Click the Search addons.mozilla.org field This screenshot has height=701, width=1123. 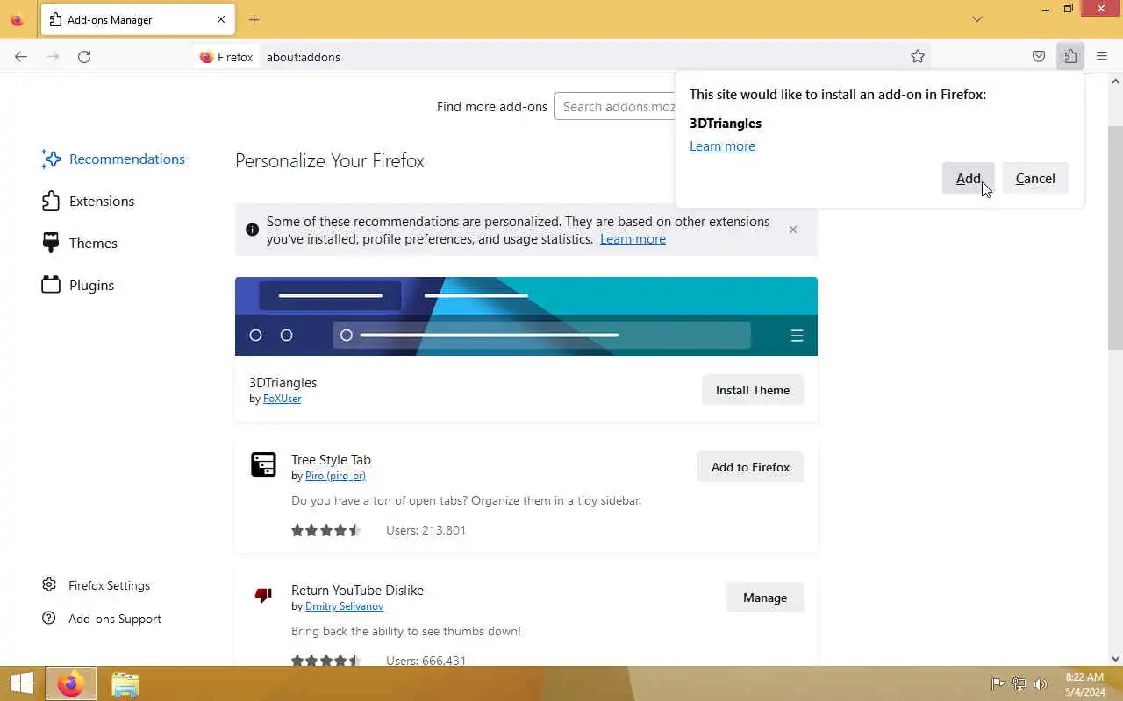(x=616, y=106)
